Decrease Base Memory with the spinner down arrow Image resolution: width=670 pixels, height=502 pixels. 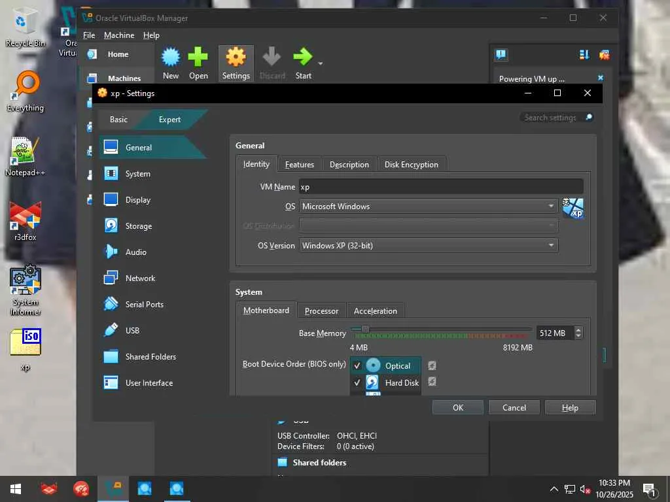click(578, 337)
